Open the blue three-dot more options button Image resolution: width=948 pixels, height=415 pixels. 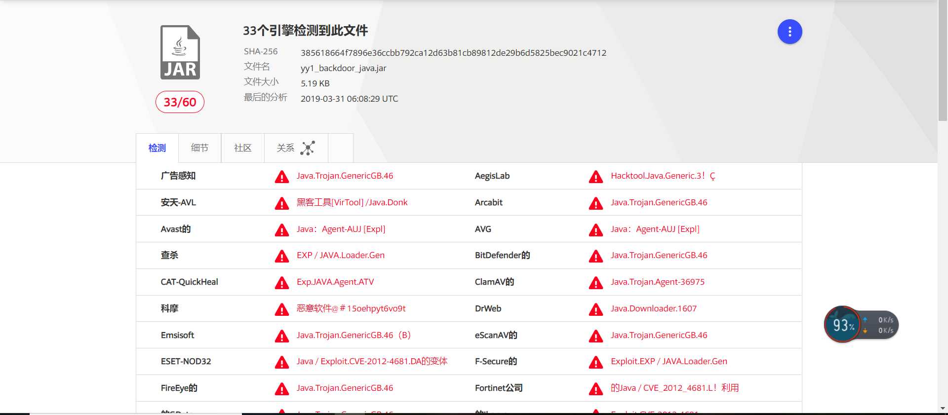790,32
